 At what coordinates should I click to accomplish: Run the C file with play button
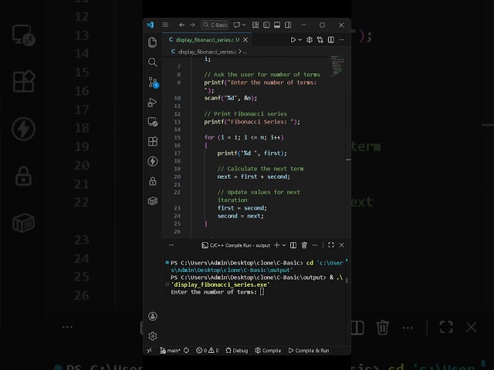[x=293, y=39]
